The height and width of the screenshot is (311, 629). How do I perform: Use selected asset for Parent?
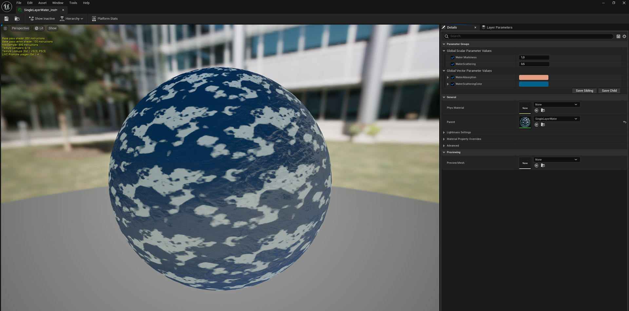[536, 125]
